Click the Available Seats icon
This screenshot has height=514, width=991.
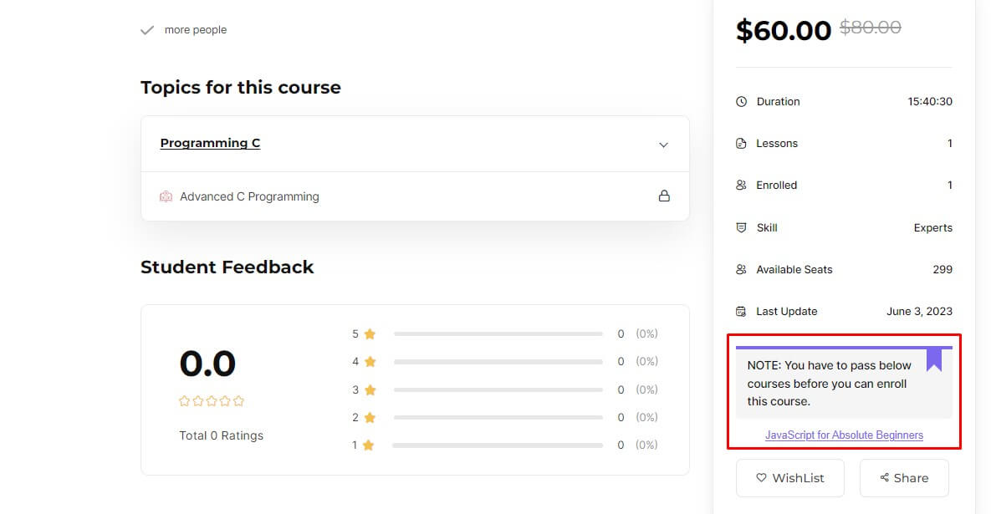click(741, 269)
